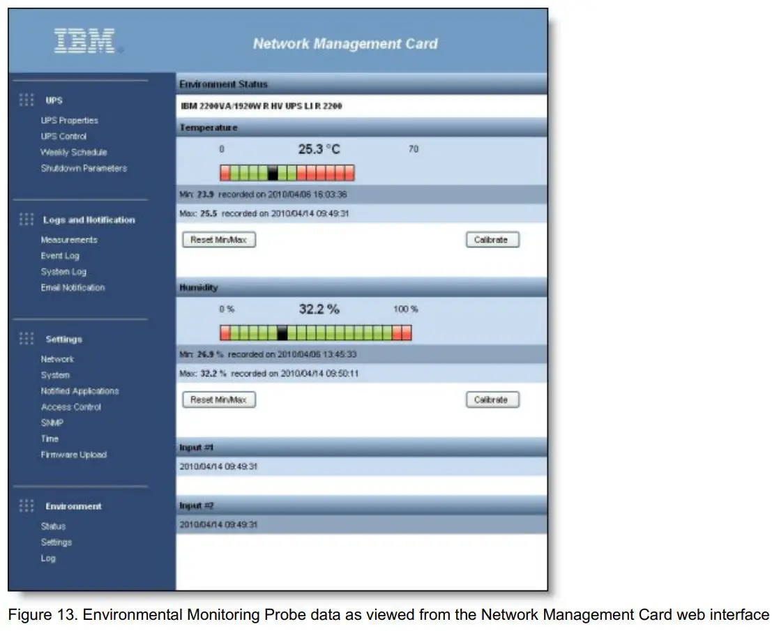The width and height of the screenshot is (779, 631).
Task: Open the Firmware Upload page
Action: (74, 454)
